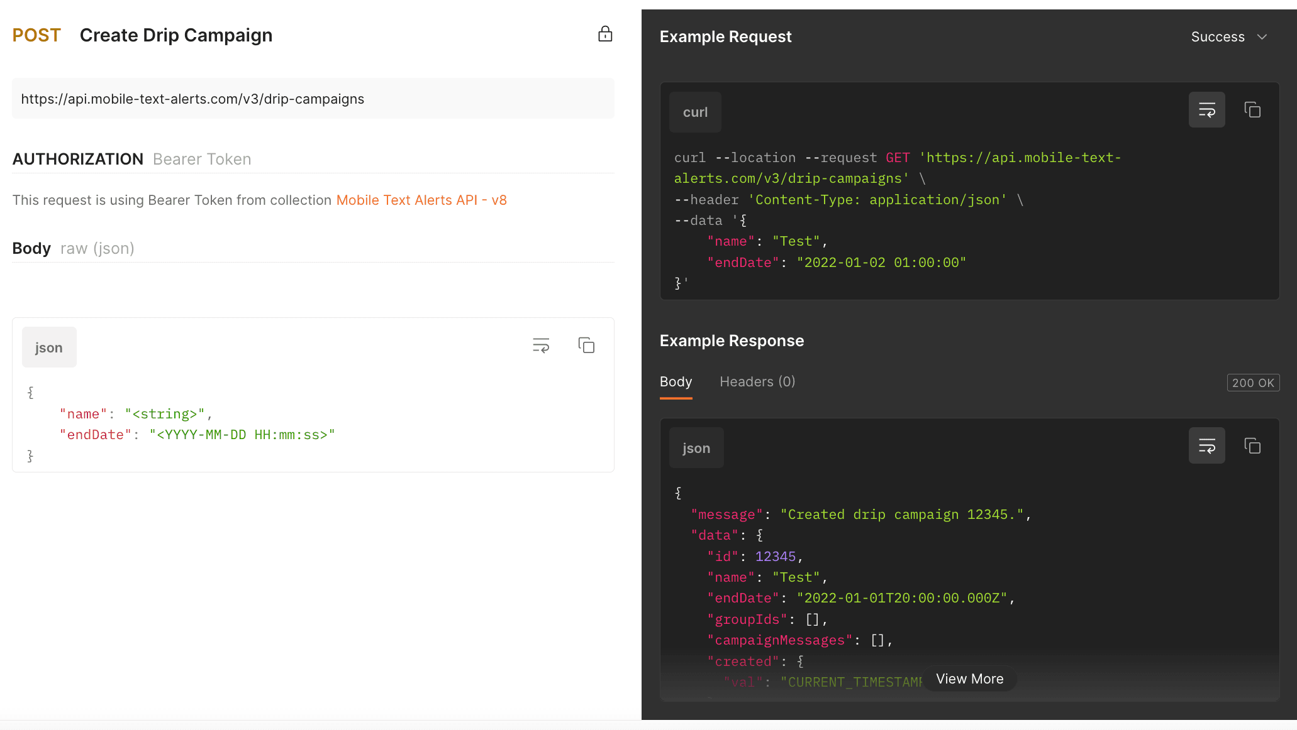
Task: Open Mobile Text Alerts API - v8 link
Action: point(421,200)
